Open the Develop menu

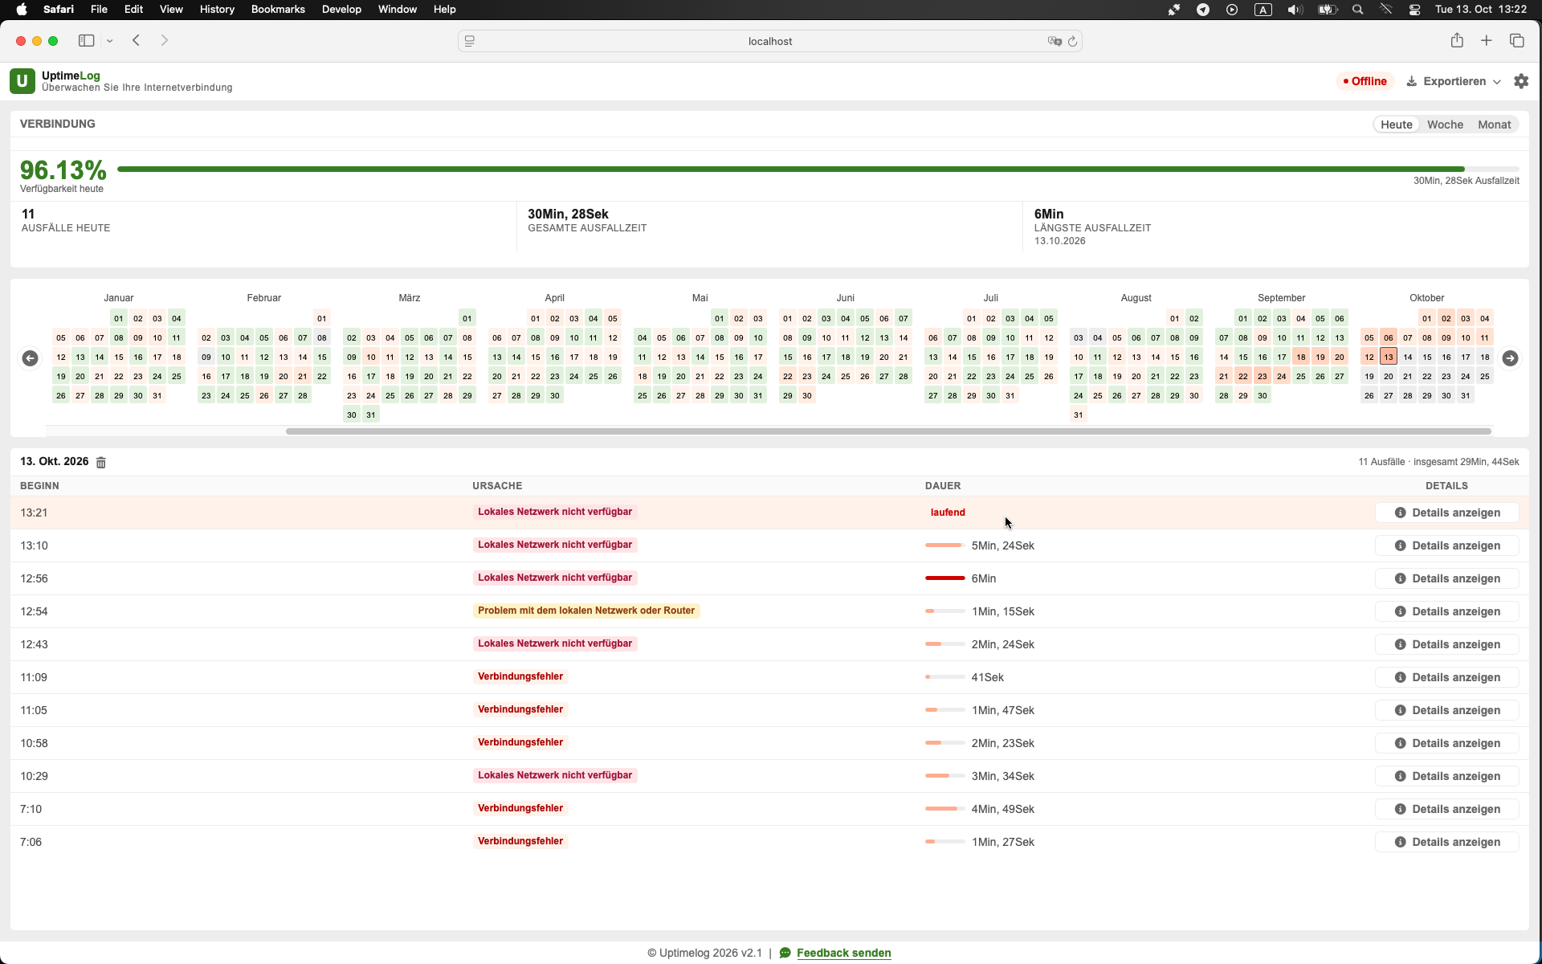(341, 10)
